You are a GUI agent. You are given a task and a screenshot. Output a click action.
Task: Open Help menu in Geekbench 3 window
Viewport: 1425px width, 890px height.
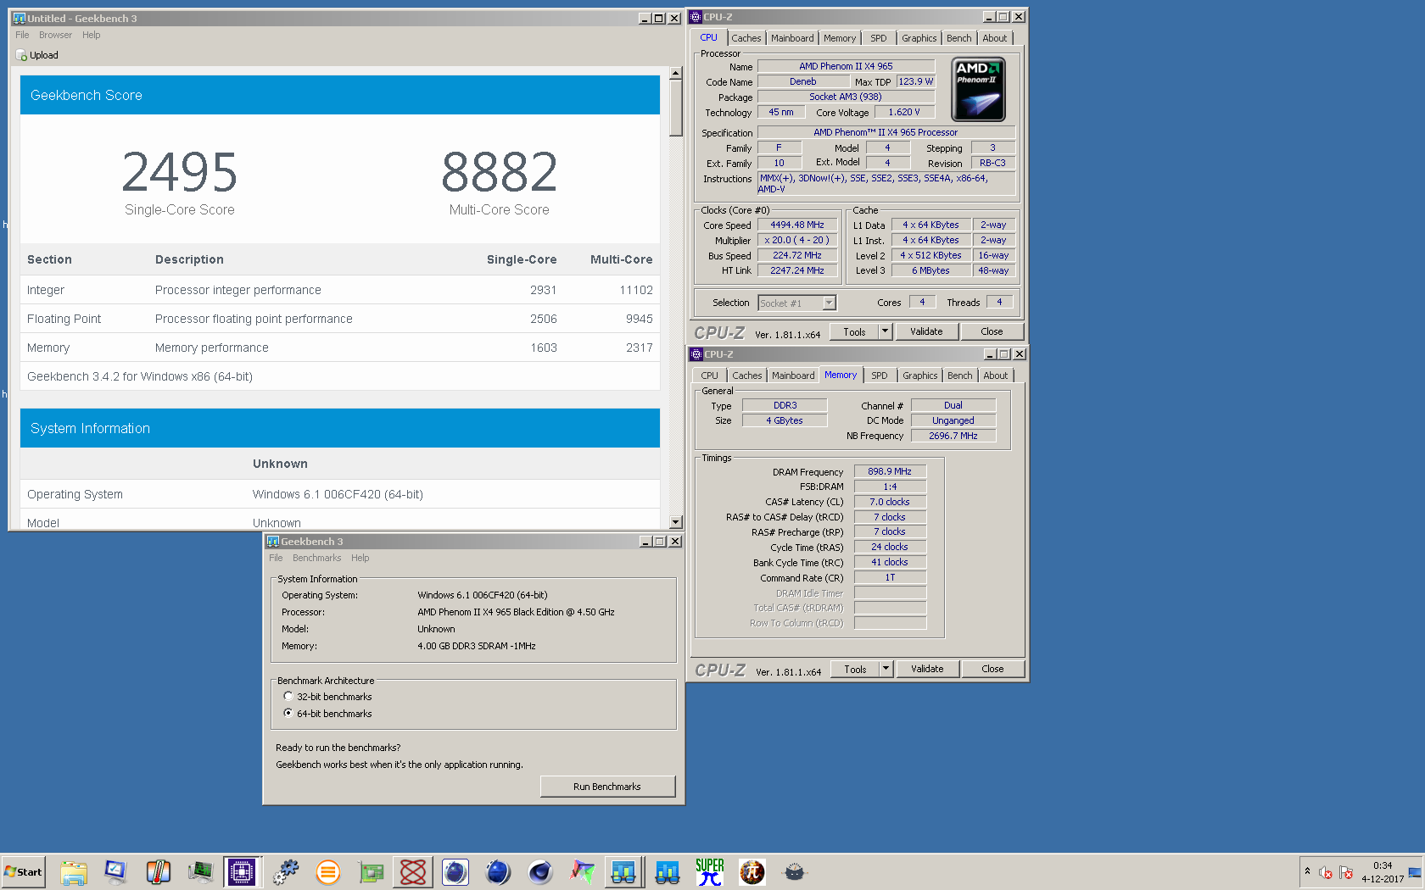coord(360,558)
